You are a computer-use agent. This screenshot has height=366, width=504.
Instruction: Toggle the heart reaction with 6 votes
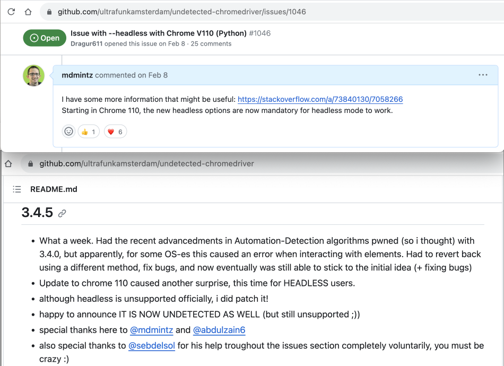(116, 132)
